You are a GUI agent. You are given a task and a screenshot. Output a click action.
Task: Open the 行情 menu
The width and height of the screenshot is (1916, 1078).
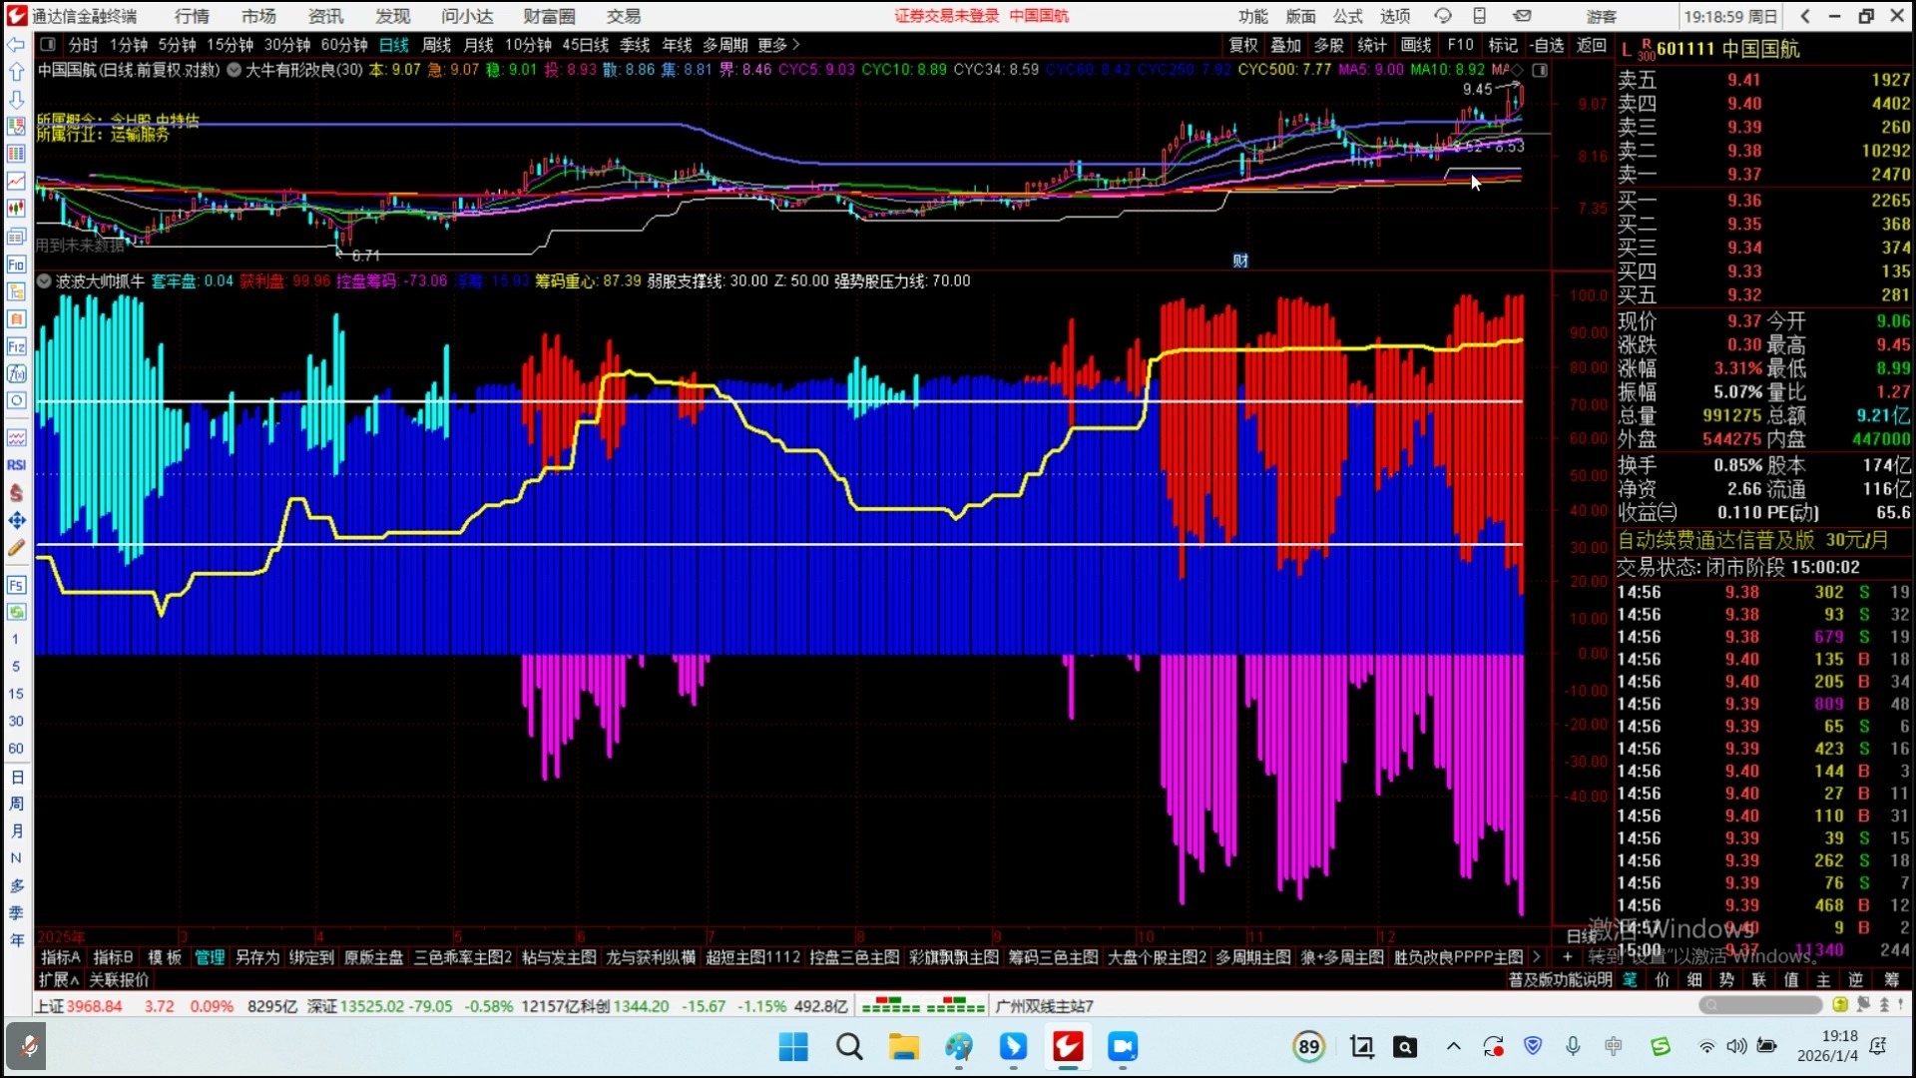click(192, 16)
